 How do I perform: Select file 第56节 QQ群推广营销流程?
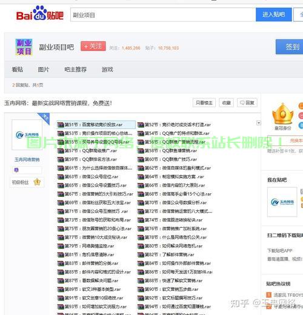[171, 142]
